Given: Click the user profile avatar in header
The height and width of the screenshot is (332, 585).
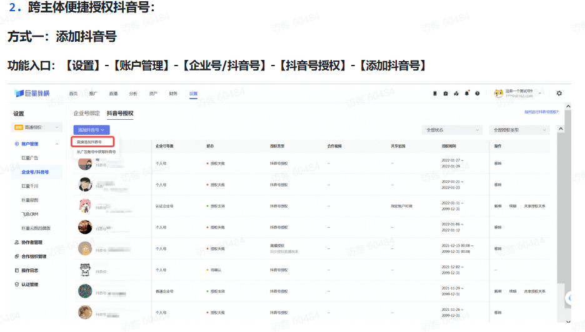Looking at the screenshot, I should [498, 94].
